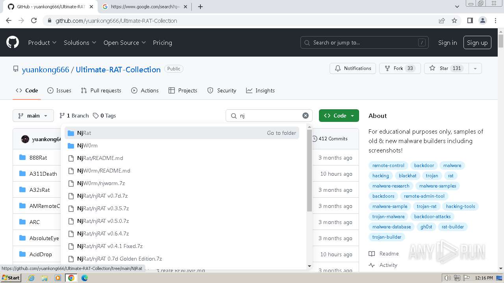Open the Security tab
The height and width of the screenshot is (283, 504).
pyautogui.click(x=222, y=90)
